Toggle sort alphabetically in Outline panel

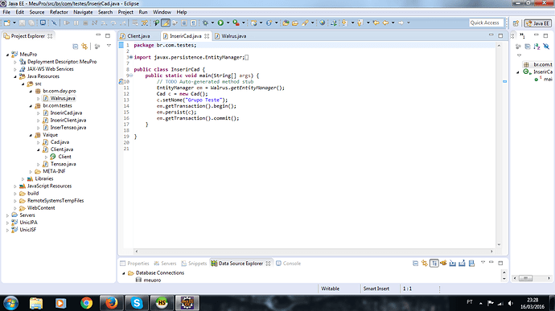pos(536,47)
